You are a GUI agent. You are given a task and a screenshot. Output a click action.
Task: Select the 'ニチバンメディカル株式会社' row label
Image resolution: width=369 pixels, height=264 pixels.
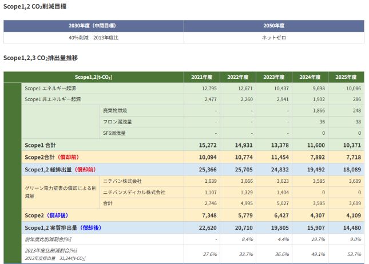click(134, 193)
